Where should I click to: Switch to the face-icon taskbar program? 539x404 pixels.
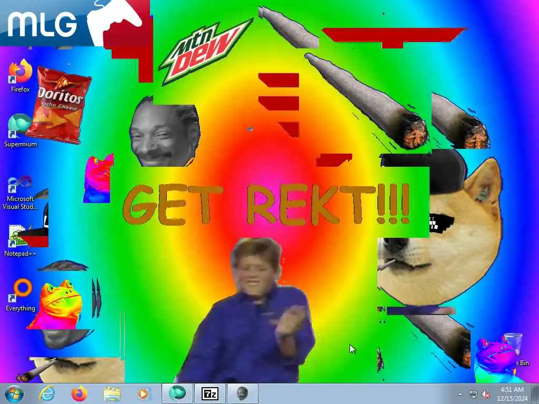242,393
